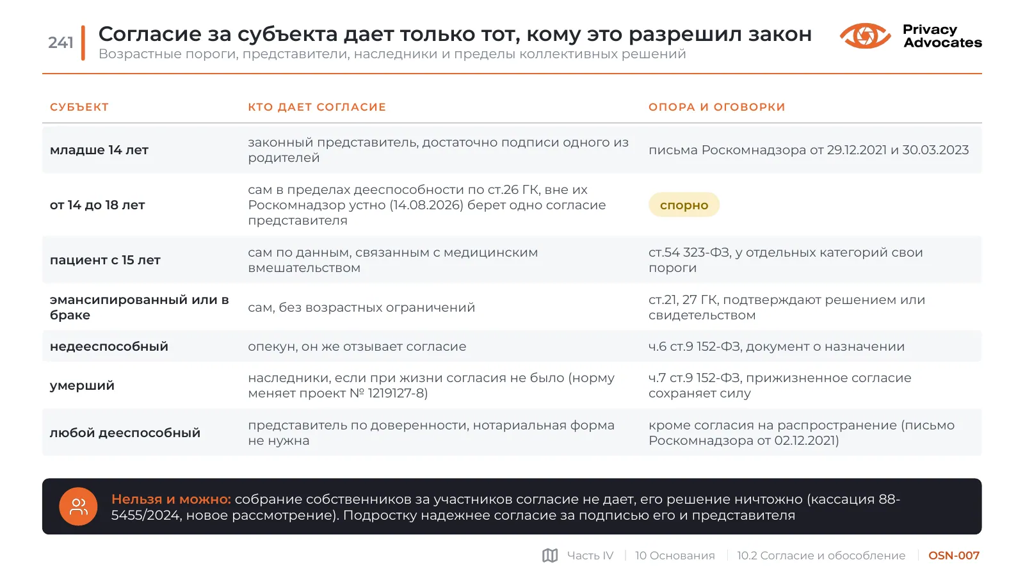Image resolution: width=1025 pixels, height=576 pixels.
Task: Select the row label пациент с 15 лет
Action: coord(105,260)
